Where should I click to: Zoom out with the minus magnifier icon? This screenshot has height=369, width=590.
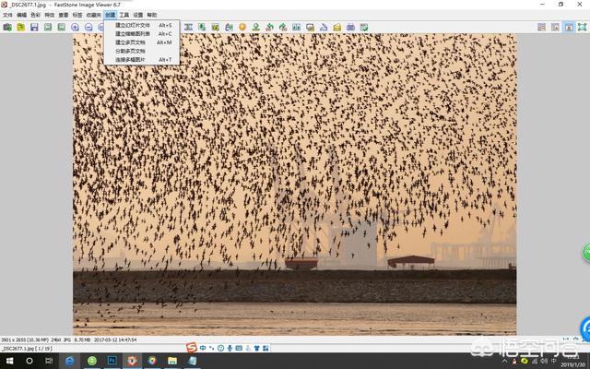[x=88, y=28]
